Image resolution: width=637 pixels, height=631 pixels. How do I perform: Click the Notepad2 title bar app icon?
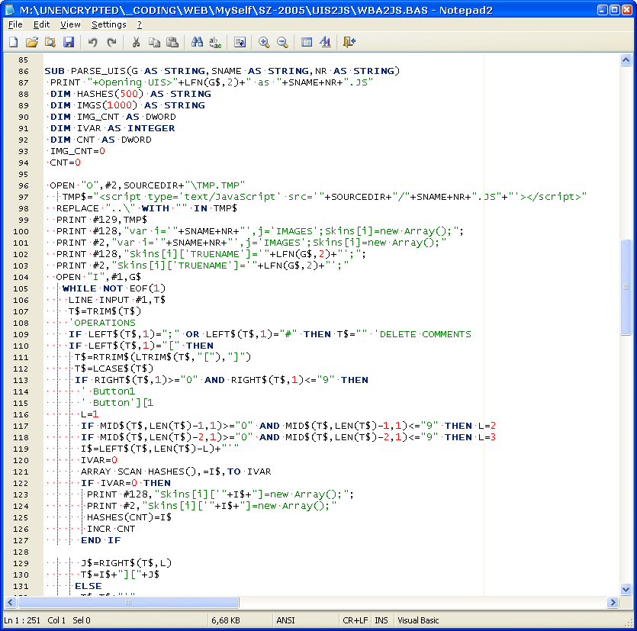(x=9, y=10)
